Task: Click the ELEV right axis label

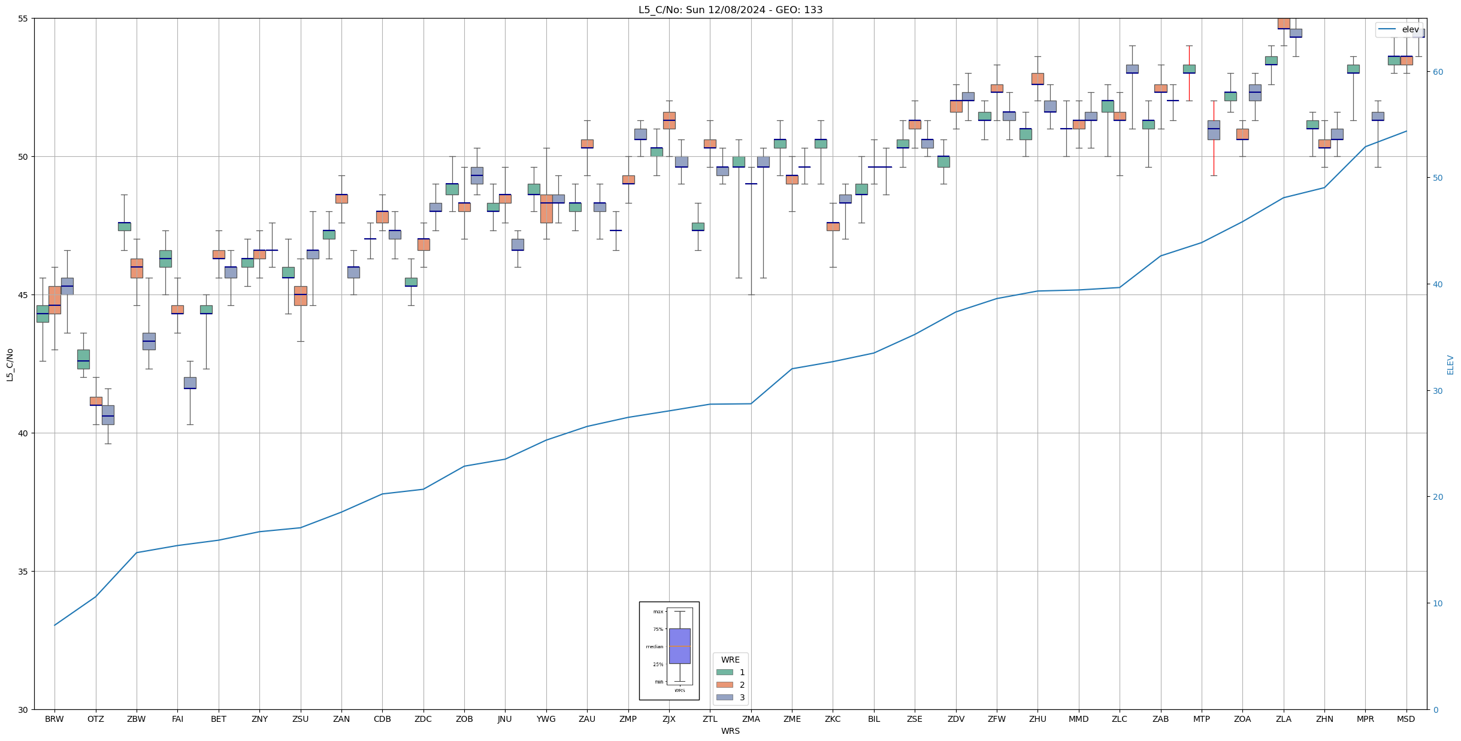Action: (1450, 365)
